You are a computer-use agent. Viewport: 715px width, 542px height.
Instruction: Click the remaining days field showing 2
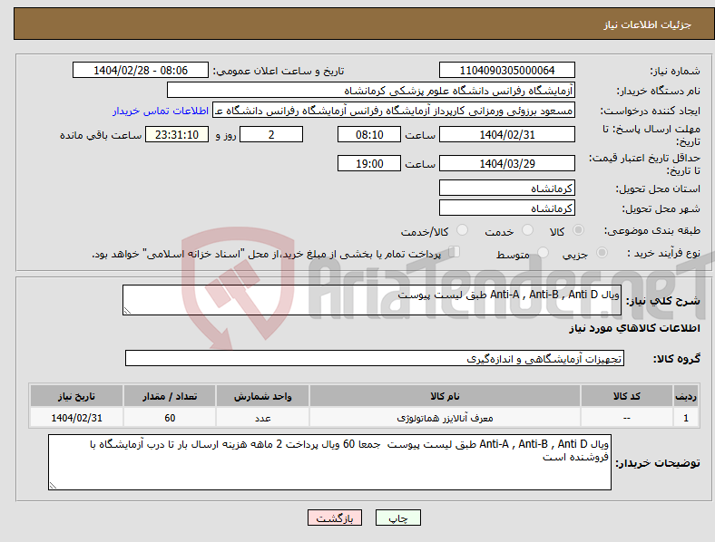coord(271,134)
